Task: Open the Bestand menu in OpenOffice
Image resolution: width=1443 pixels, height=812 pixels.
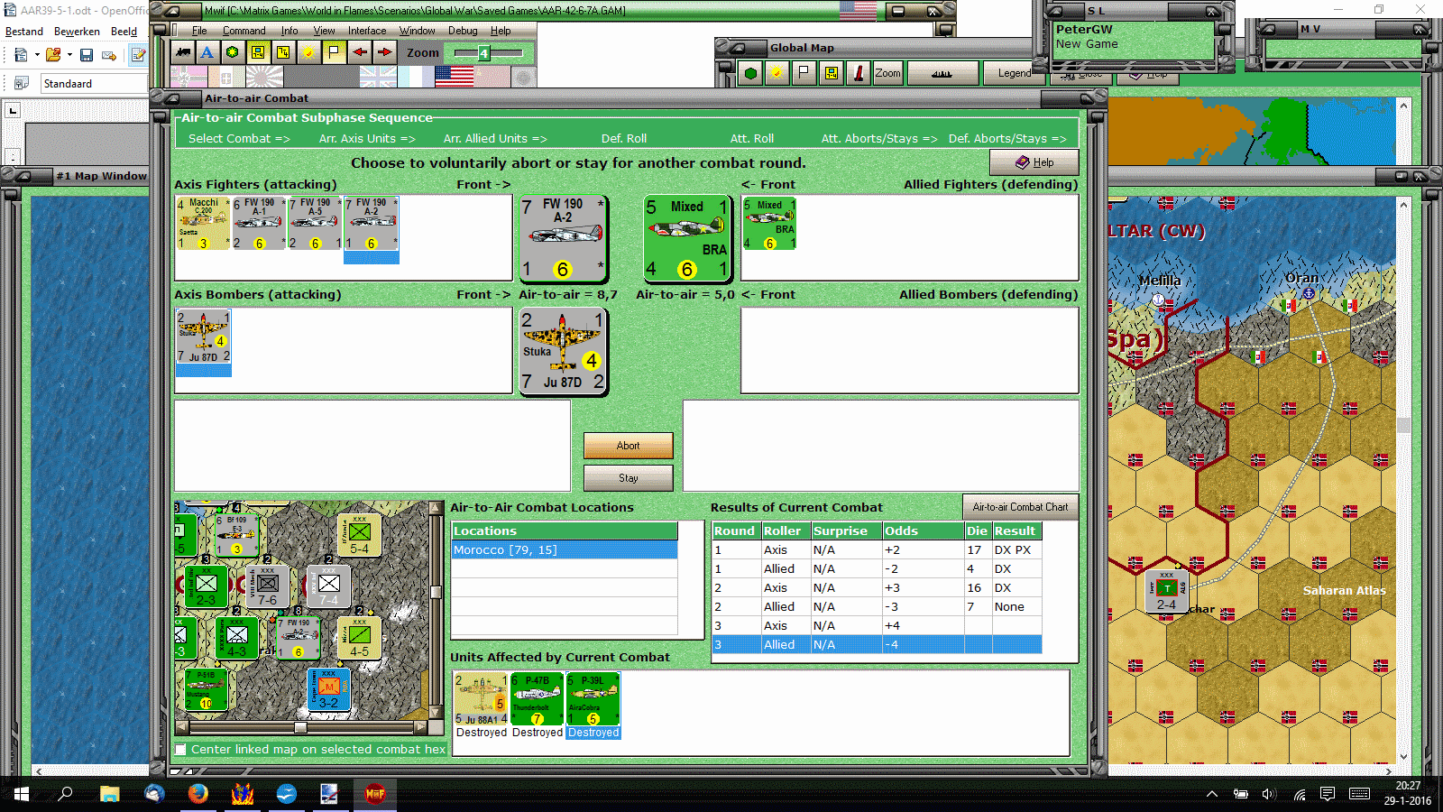Action: (24, 32)
